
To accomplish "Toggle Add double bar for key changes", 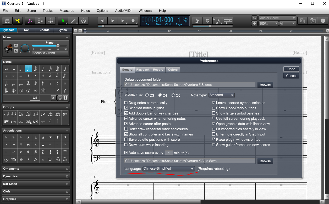I will (x=126, y=113).
